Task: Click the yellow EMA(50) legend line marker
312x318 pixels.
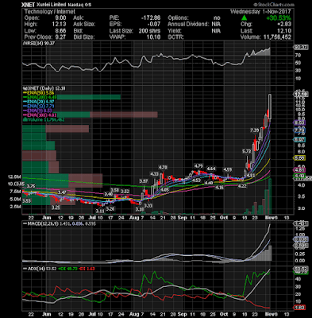Action: pos(25,93)
